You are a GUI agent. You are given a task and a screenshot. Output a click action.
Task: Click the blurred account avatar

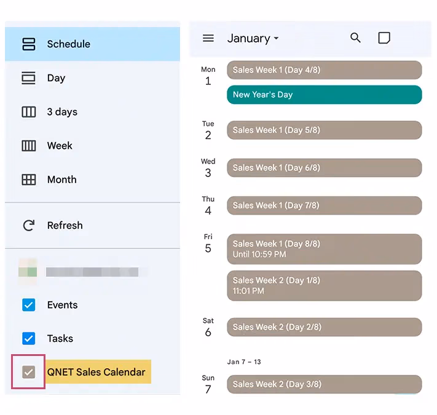pos(28,272)
